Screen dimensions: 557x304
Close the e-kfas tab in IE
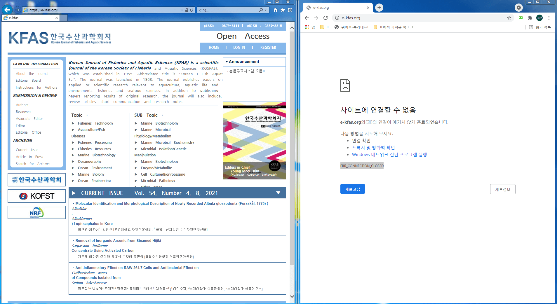tap(57, 18)
